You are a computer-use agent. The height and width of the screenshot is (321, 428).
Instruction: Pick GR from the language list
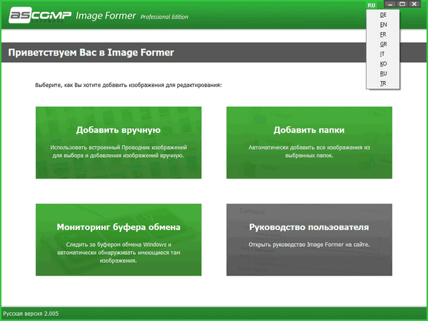click(383, 44)
